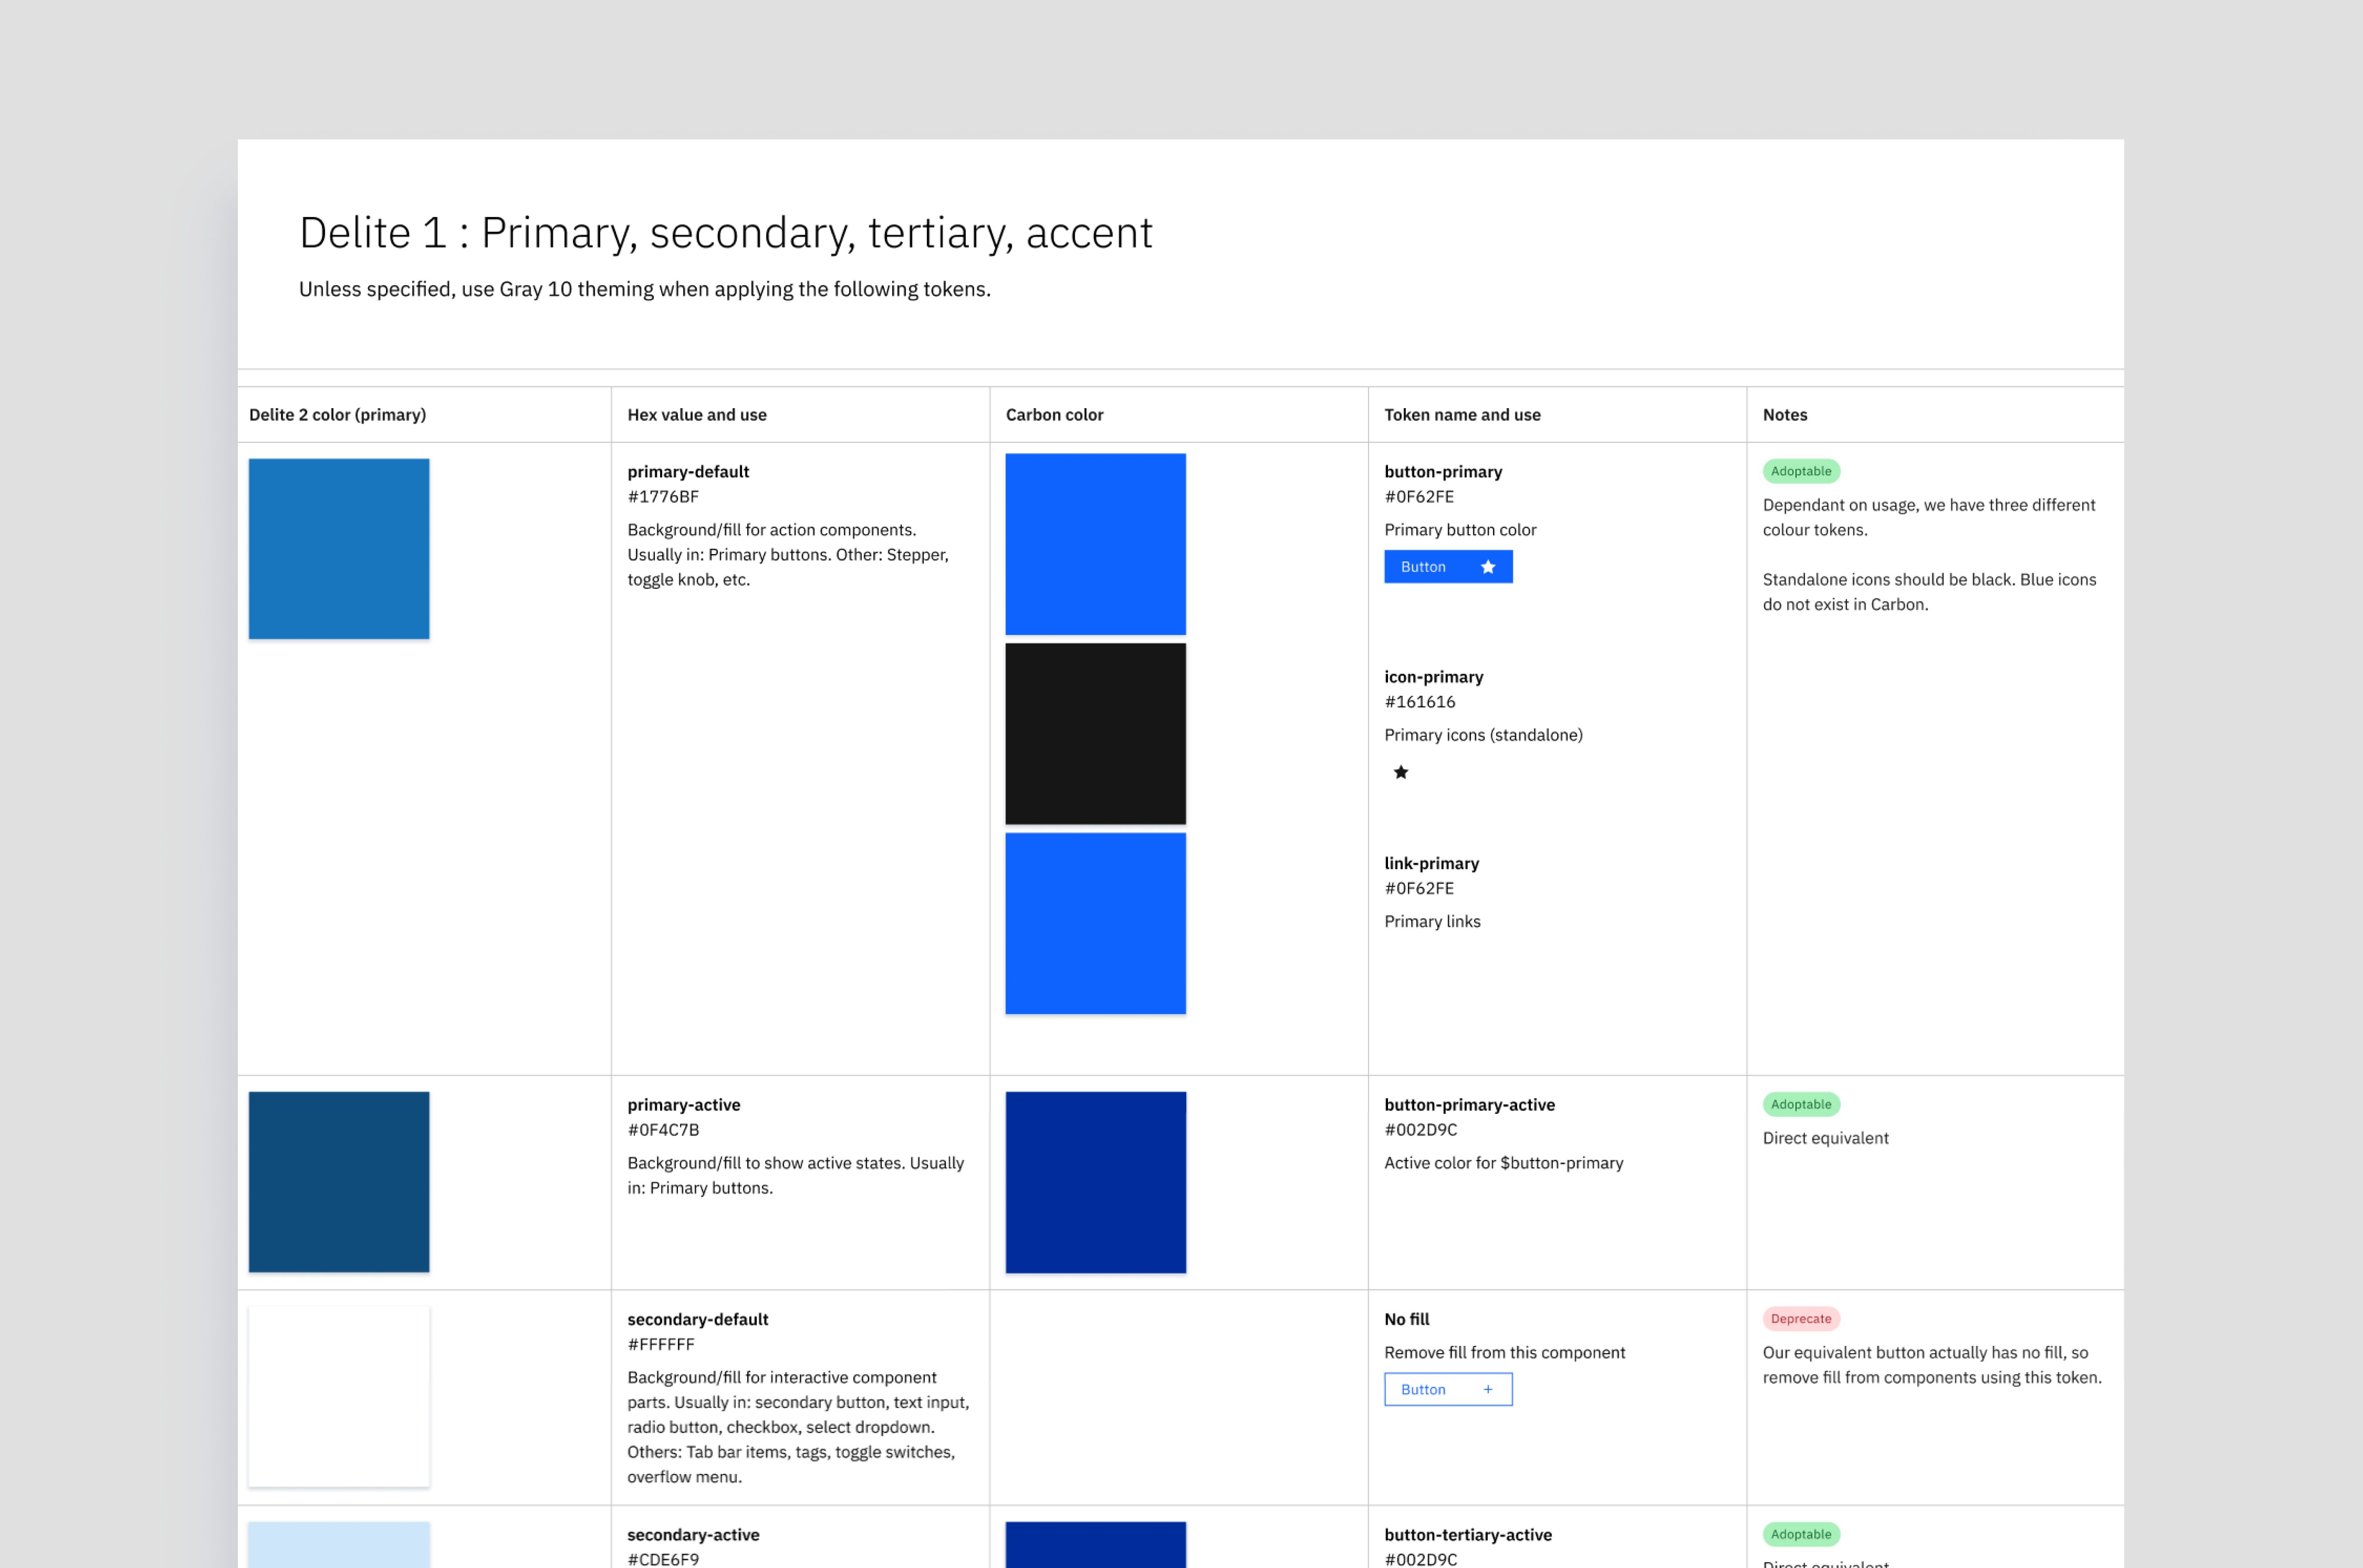Click the hex value #FFFFFF

[x=661, y=1344]
